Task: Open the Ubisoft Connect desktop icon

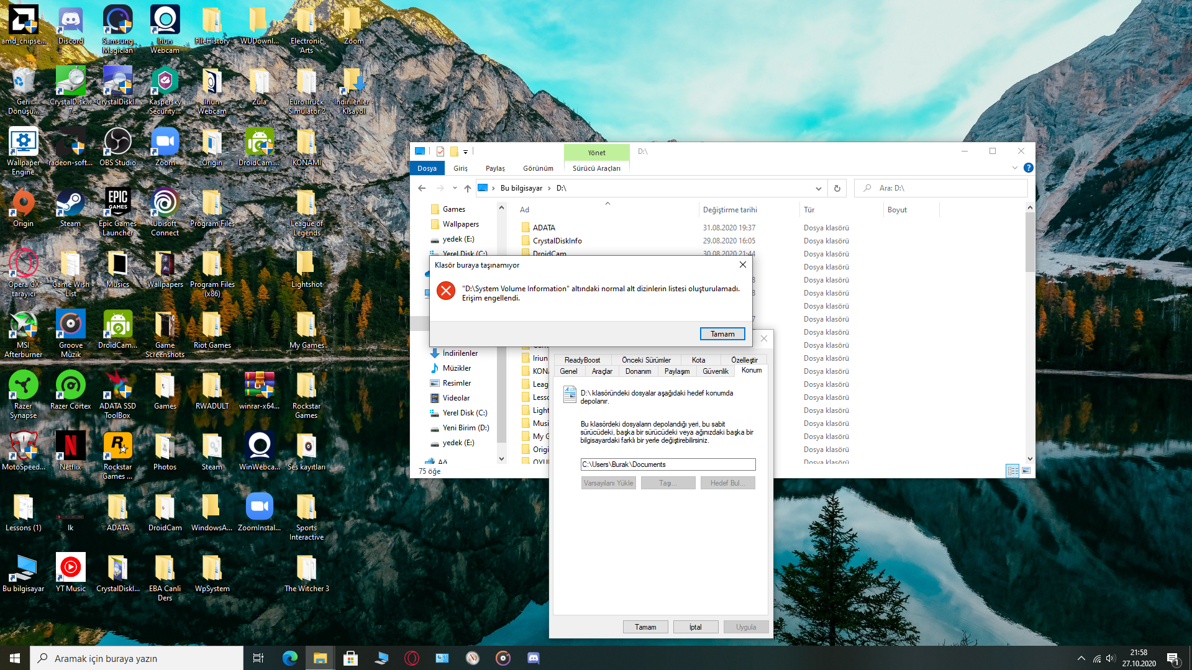Action: click(165, 212)
